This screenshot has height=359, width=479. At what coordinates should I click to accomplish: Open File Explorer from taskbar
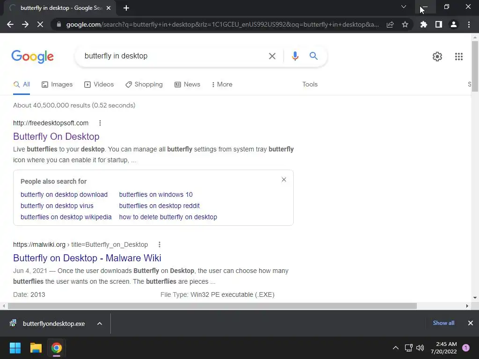click(x=36, y=348)
